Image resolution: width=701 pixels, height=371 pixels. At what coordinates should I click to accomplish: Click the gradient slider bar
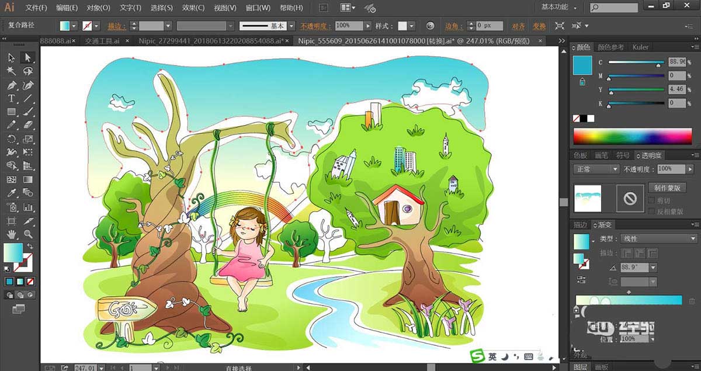629,300
